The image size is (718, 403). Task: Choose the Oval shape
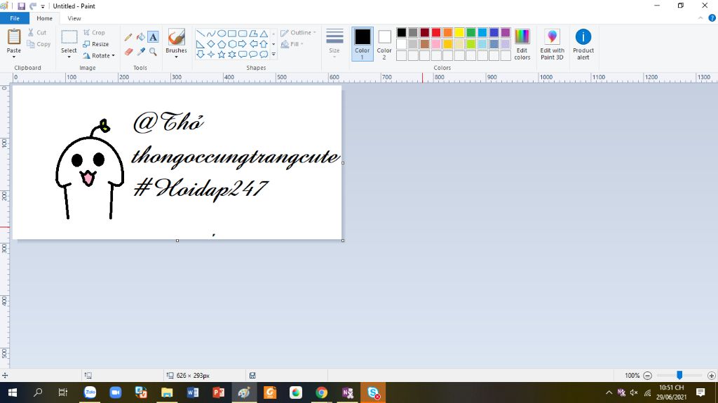pyautogui.click(x=222, y=34)
